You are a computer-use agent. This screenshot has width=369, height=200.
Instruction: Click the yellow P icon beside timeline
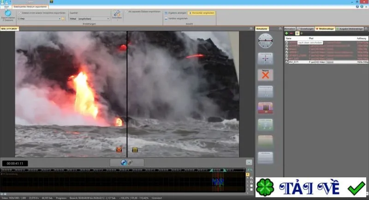pos(248,175)
